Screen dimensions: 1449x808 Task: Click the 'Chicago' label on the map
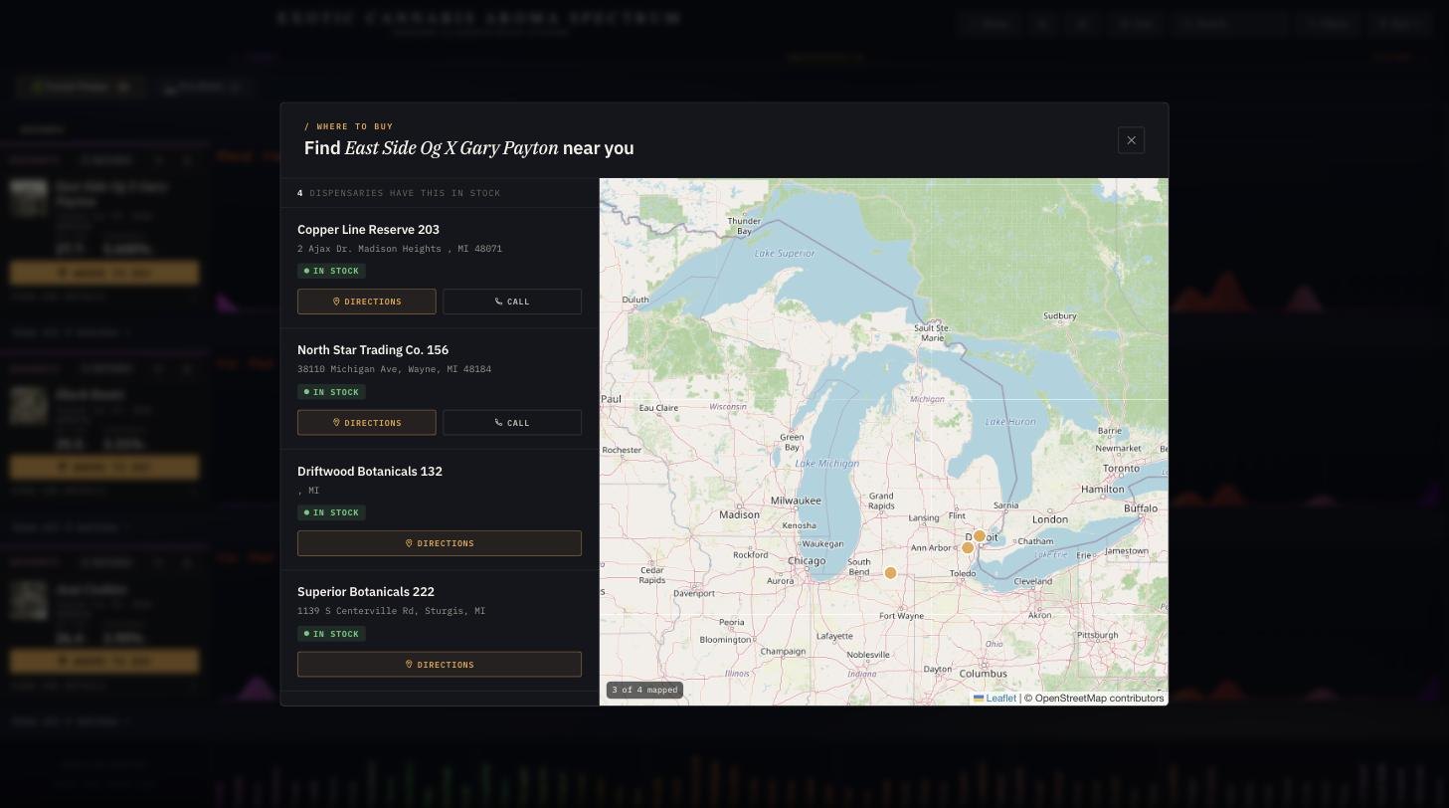(807, 561)
